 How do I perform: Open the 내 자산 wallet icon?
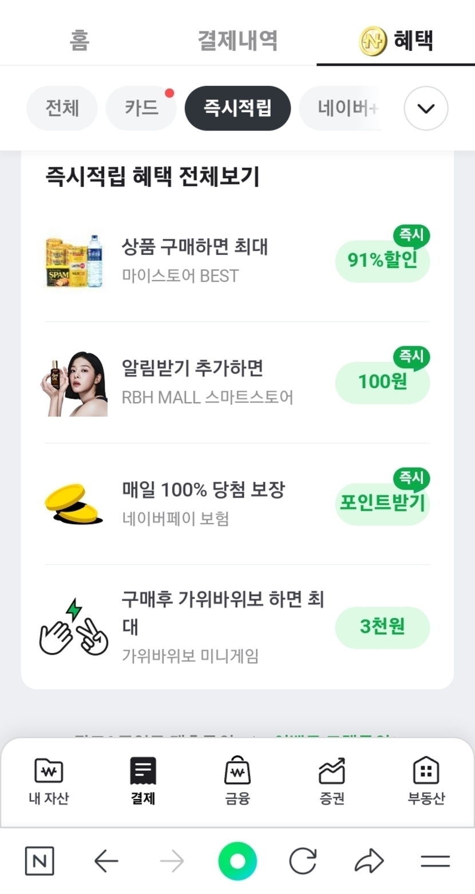click(x=49, y=771)
